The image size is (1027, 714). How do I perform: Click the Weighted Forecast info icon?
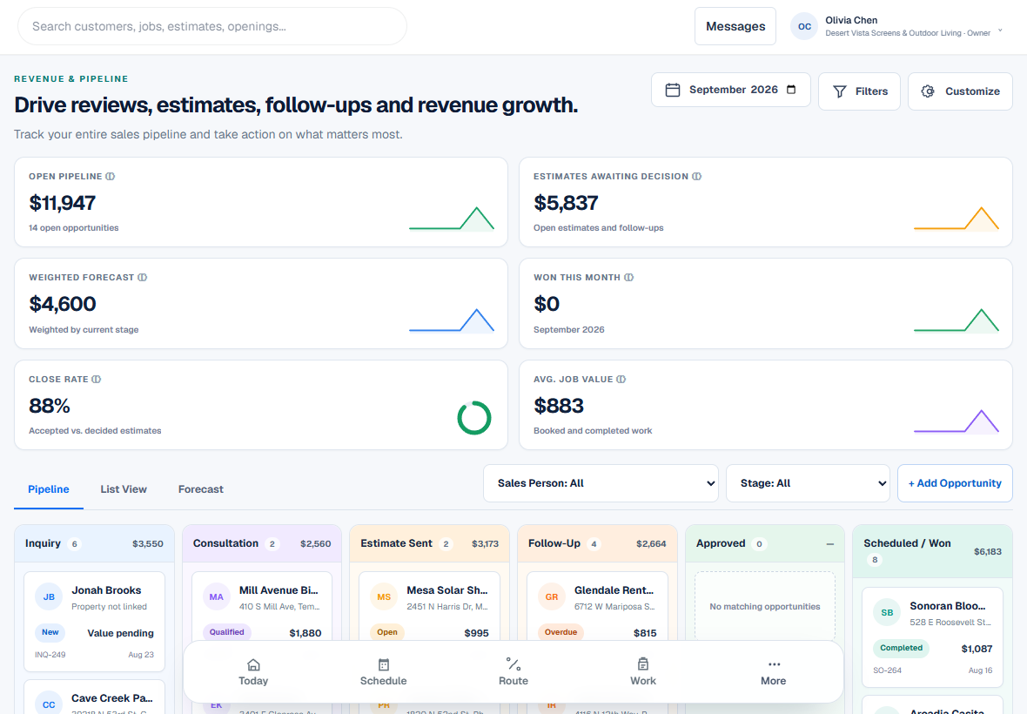point(142,277)
